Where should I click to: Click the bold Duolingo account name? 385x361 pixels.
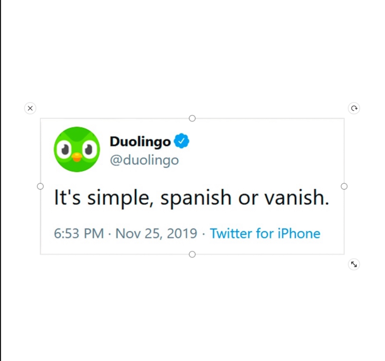click(x=140, y=141)
